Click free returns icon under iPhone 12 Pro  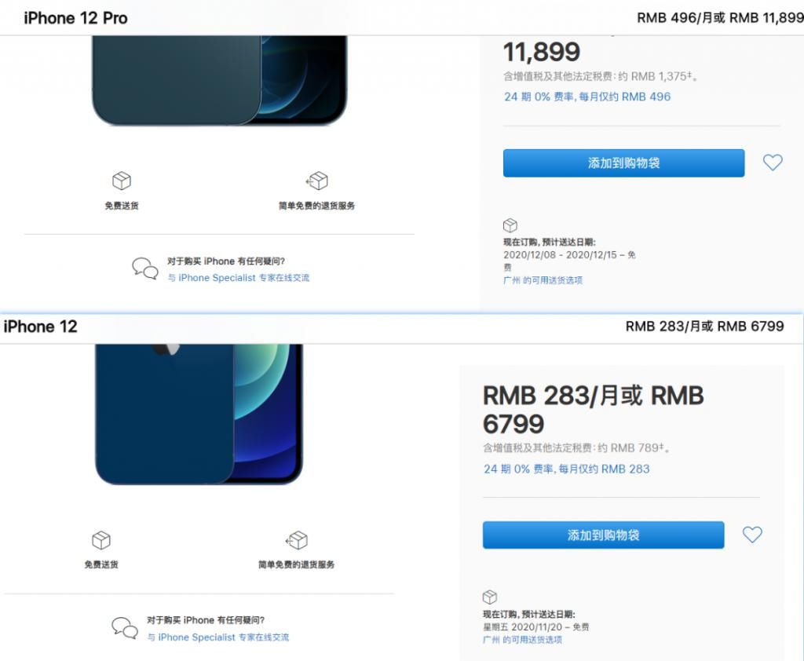(317, 181)
